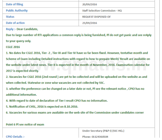Click line starting 'Scheme of Exam including'

click(x=78, y=59)
